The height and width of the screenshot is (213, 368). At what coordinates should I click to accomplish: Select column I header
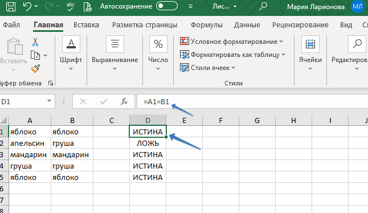pos(330,120)
